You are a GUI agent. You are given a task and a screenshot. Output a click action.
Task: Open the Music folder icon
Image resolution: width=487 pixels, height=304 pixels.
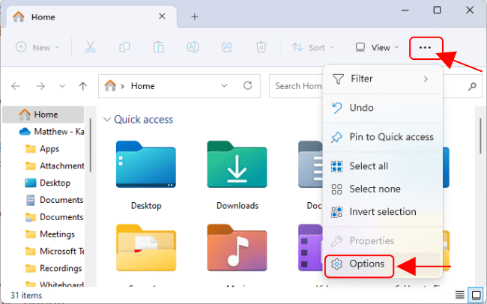pyautogui.click(x=238, y=248)
